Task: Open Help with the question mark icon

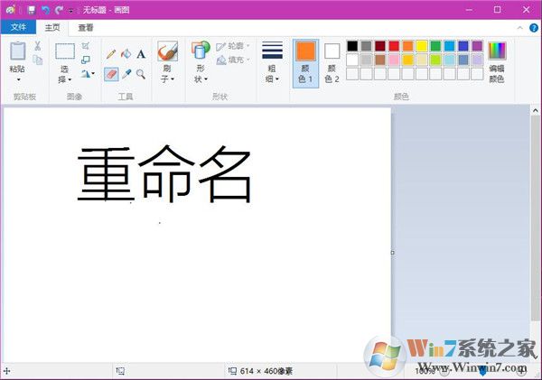Action: (534, 28)
